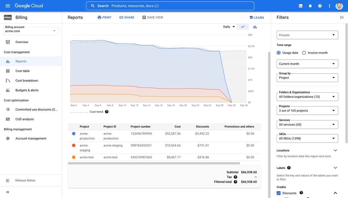
Task: Select the Invoice month radio button
Action: coord(304,53)
